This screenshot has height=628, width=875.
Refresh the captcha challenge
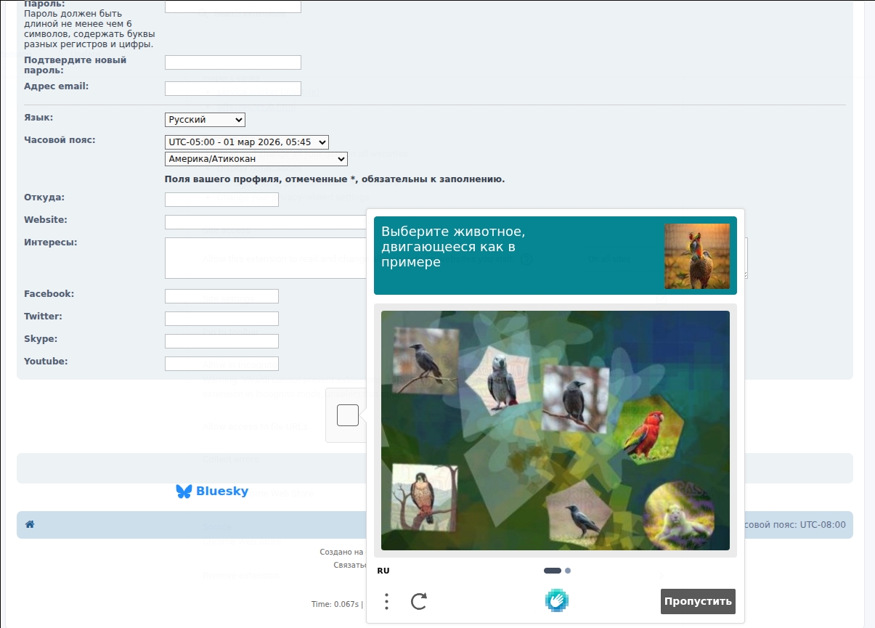[x=419, y=601]
